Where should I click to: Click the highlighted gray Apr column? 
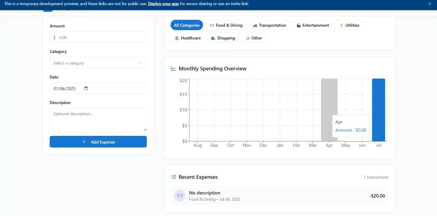pos(329,110)
